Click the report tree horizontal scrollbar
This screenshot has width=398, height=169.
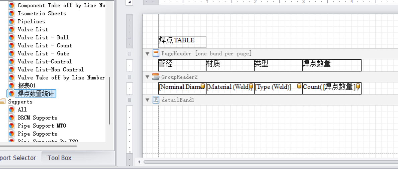38,146
